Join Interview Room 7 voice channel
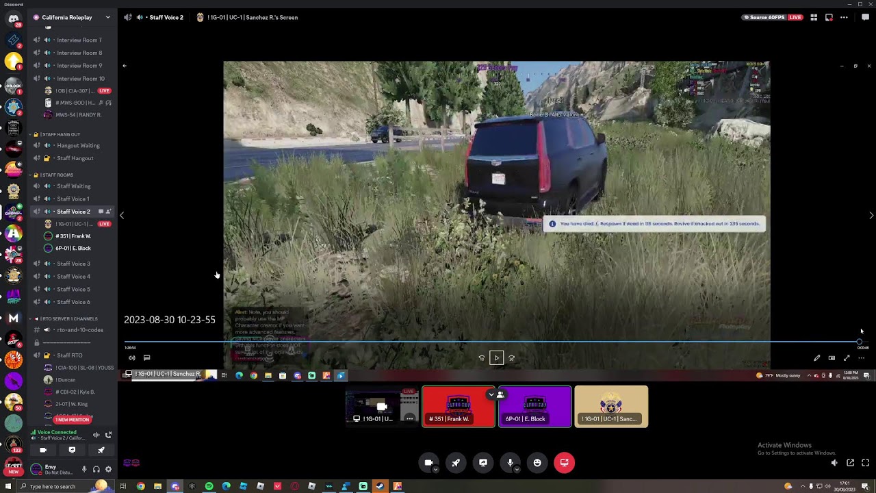876x493 pixels. [73, 40]
